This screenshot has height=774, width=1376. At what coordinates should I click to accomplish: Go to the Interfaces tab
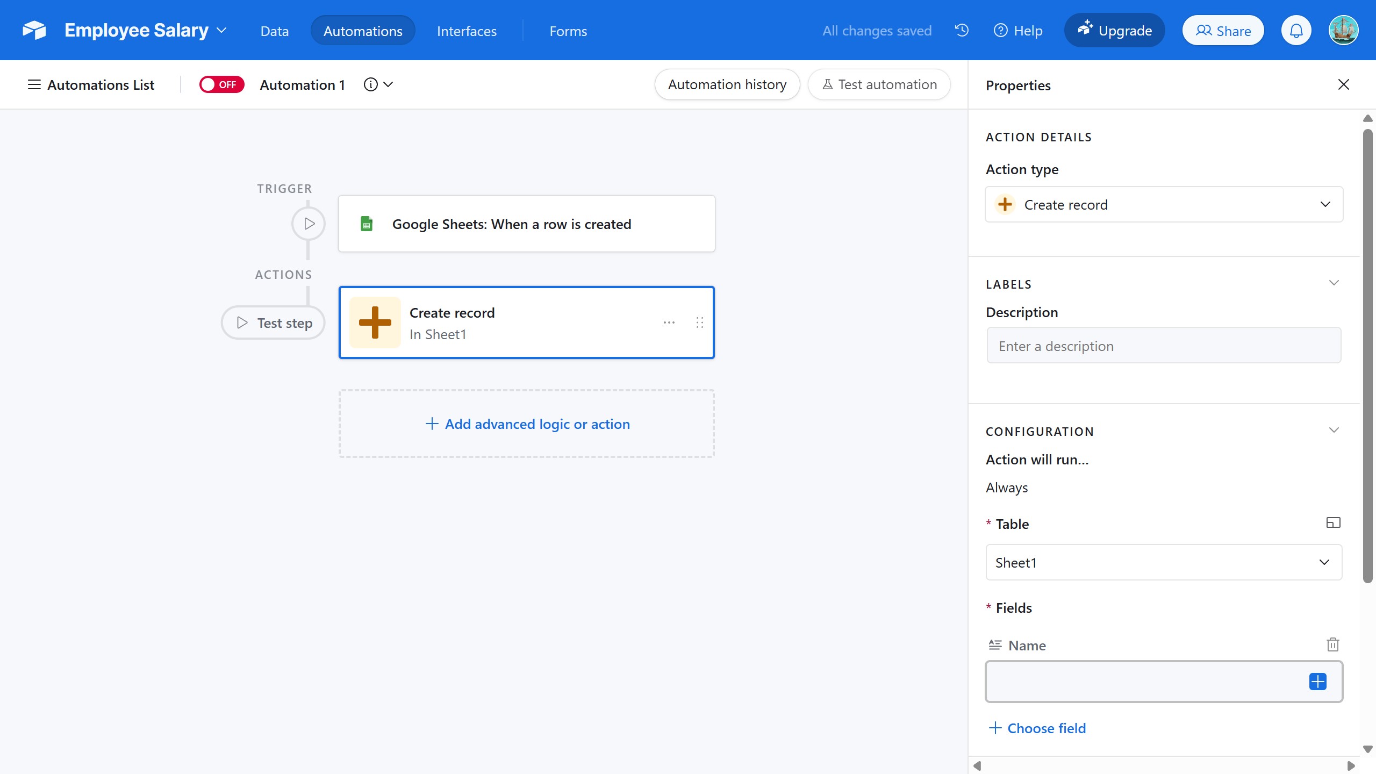[x=467, y=31]
